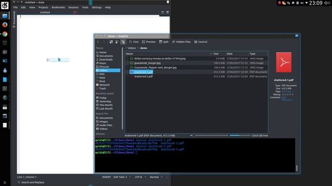Click Find in Dolphin toolbar
The height and width of the screenshot is (186, 332).
134,42
